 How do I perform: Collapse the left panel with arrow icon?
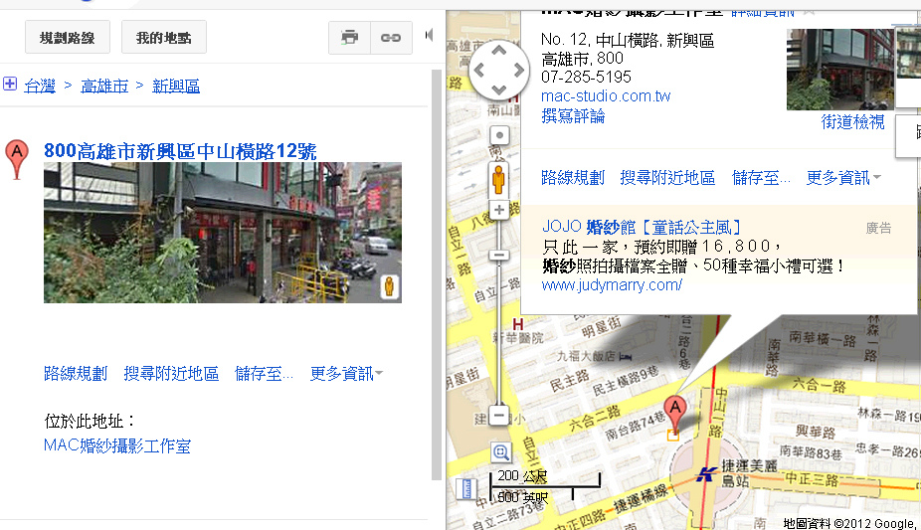[430, 35]
